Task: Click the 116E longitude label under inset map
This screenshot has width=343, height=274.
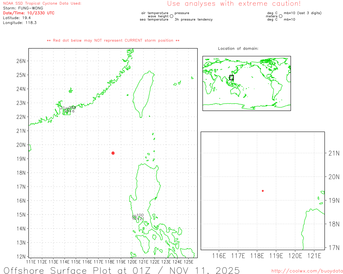Action: pos(219,256)
